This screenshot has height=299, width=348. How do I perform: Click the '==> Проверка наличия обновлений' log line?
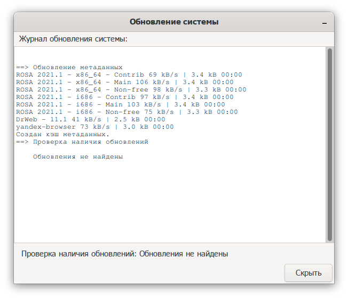pos(82,142)
